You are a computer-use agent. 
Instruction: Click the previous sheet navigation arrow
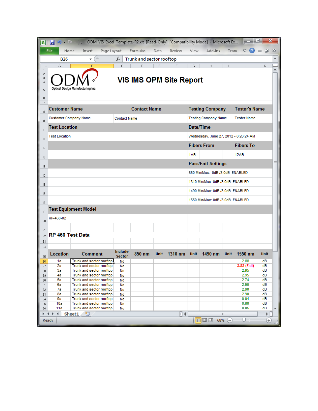coord(48,314)
